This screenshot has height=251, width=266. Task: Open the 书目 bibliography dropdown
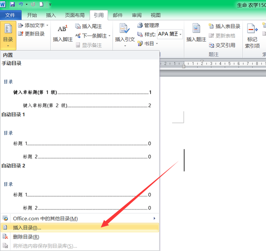pyautogui.click(x=148, y=44)
